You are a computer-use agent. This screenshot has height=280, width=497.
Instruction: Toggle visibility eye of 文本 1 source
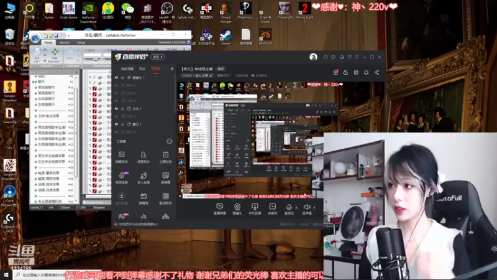(116, 108)
